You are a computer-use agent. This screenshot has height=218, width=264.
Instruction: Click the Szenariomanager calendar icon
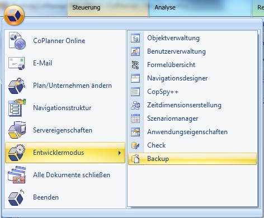point(135,119)
